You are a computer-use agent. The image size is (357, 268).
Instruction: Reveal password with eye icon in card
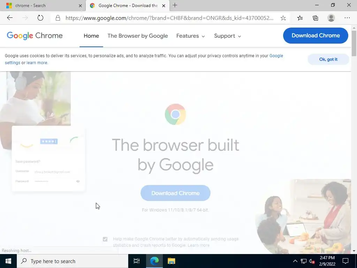pos(78,181)
